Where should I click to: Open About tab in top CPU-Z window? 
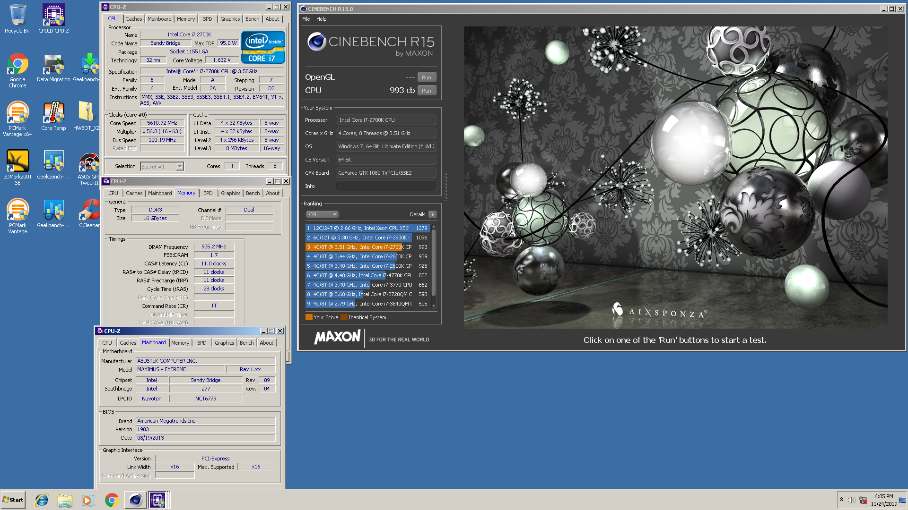(272, 19)
